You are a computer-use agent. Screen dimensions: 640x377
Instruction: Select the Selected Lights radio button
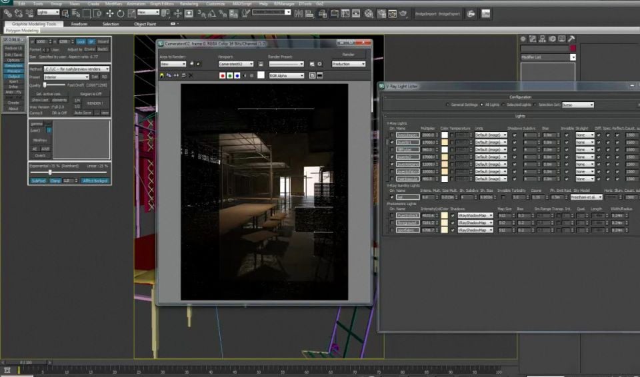503,105
